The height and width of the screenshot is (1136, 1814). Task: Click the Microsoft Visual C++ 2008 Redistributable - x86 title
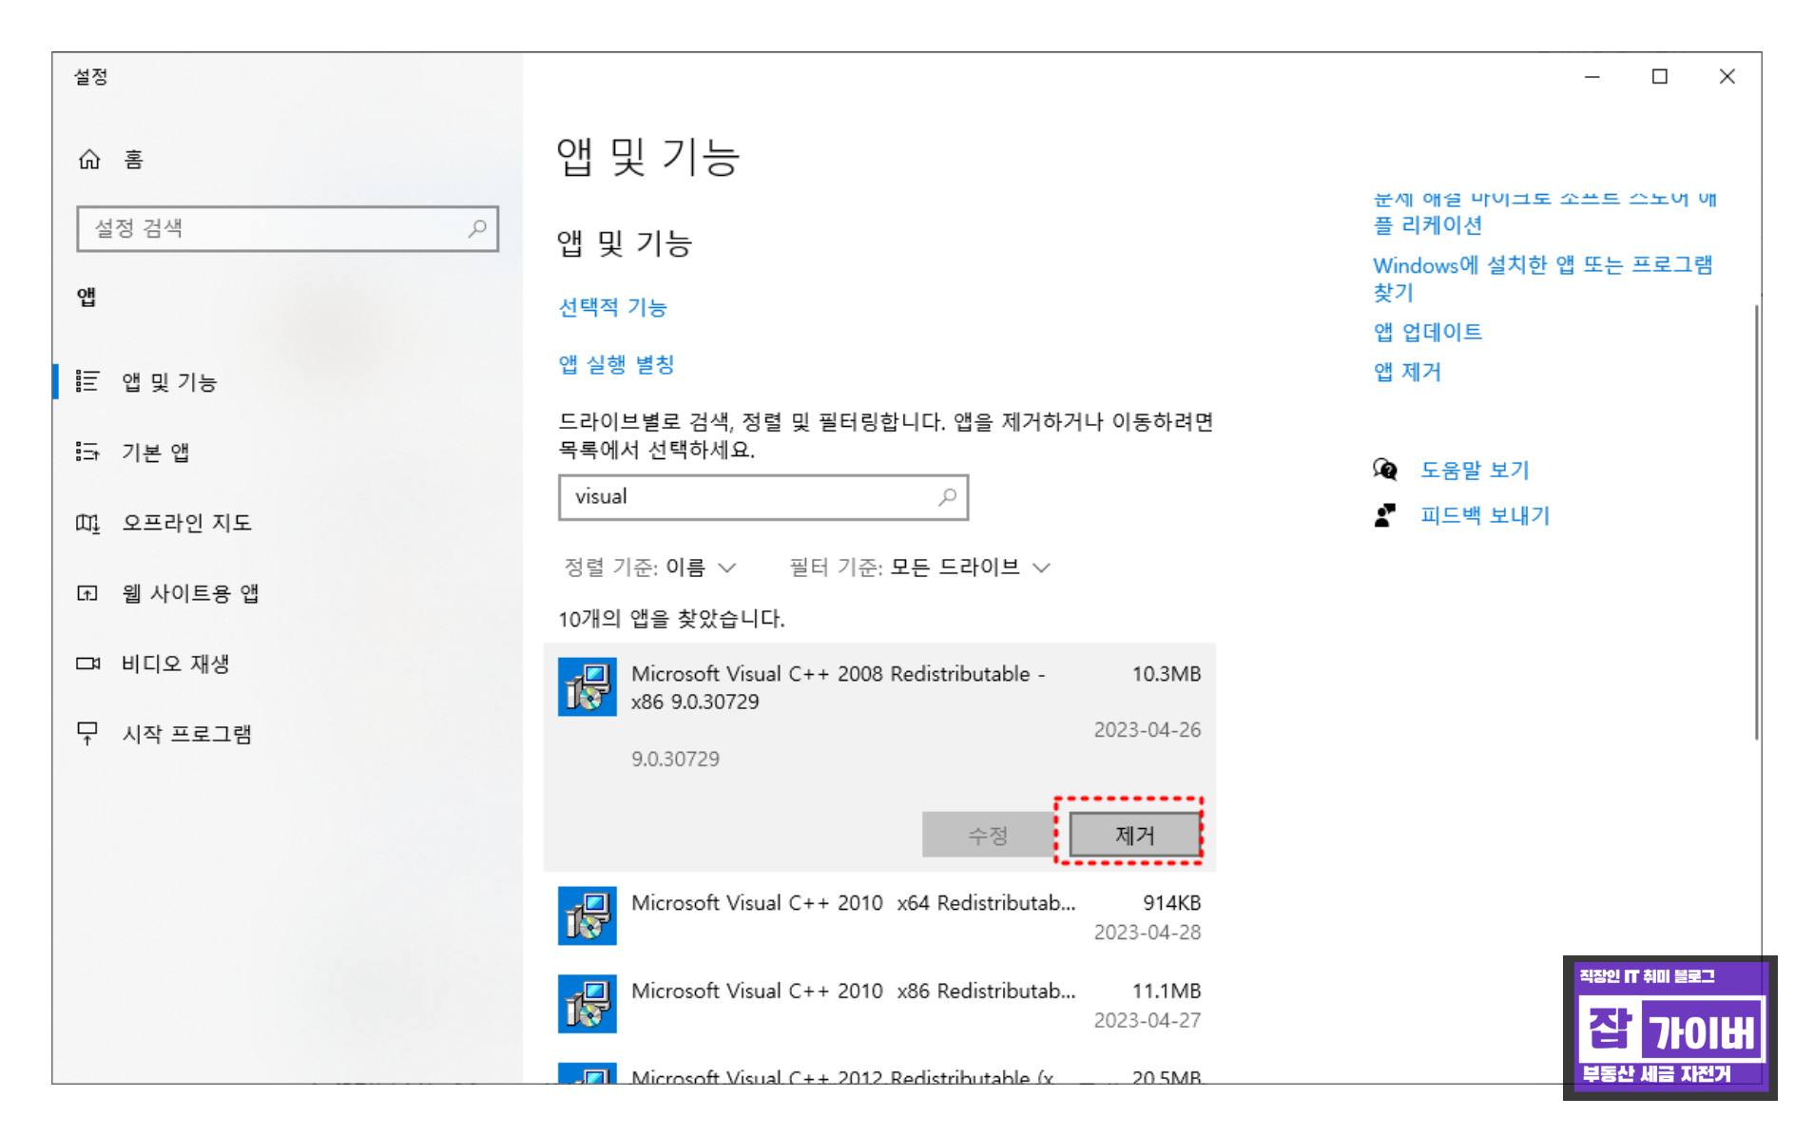(838, 687)
